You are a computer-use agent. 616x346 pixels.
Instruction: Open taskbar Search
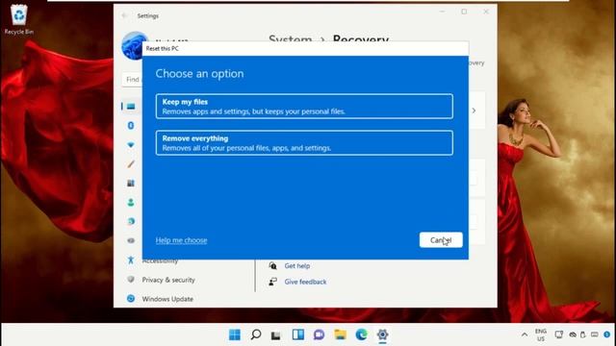click(x=256, y=334)
